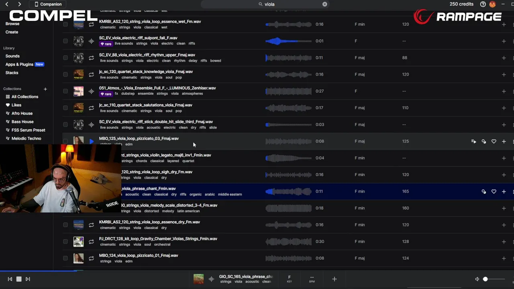This screenshot has height=289, width=514.
Task: Seek in waveform of viola_phrase_chant_Fmin
Action: click(x=288, y=191)
